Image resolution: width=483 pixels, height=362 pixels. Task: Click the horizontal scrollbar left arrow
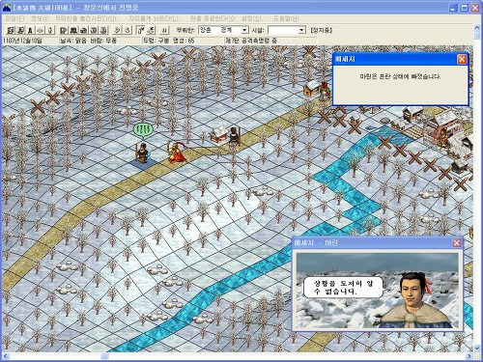pos(6,356)
